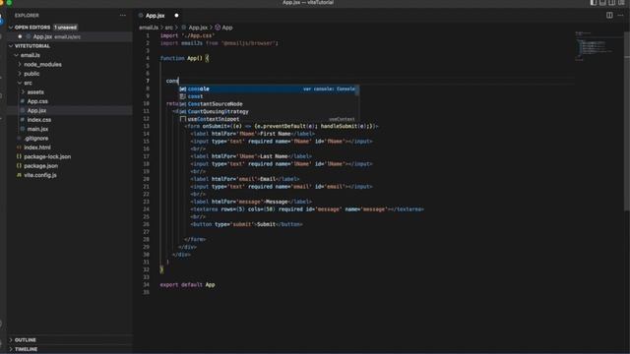Click unsaved dot beside App.jsx in Open Editors

click(x=20, y=36)
